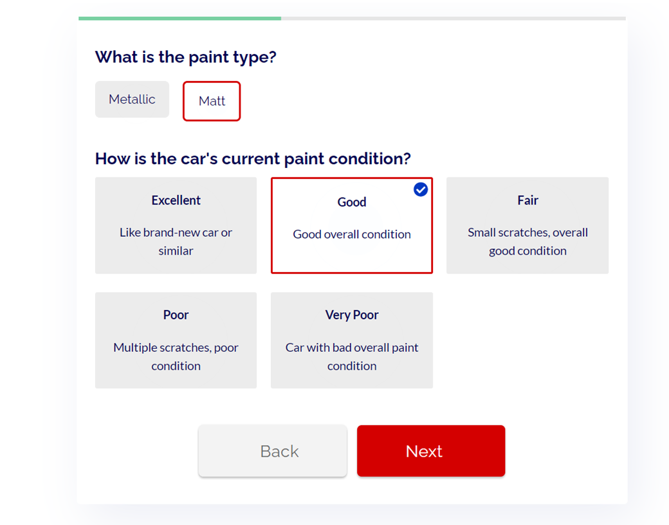Click the blue checkmark on Good card
Image resolution: width=669 pixels, height=525 pixels.
[421, 190]
